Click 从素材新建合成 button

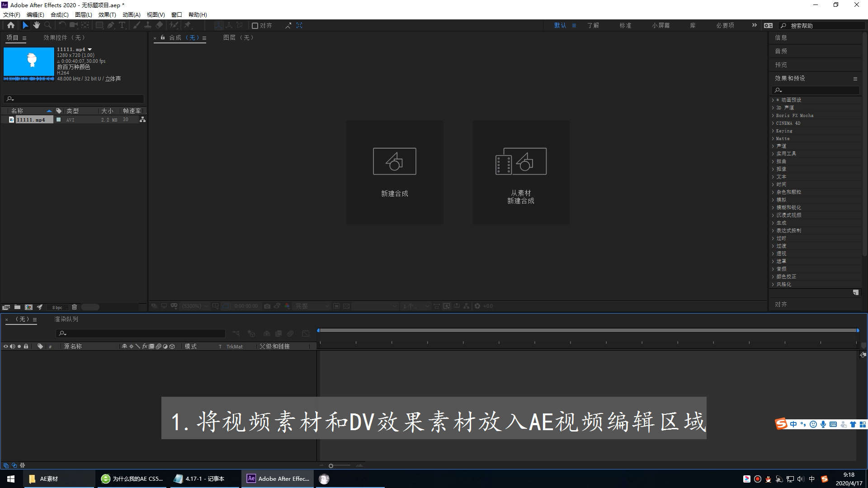[520, 173]
